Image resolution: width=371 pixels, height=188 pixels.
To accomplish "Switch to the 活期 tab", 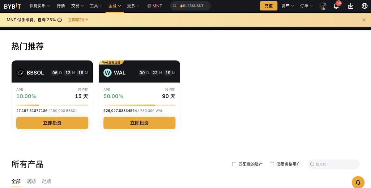I will [31, 182].
